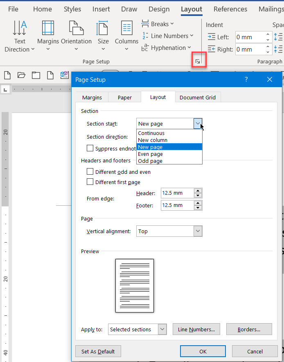
Task: Click the Footer distance field
Action: click(x=177, y=205)
